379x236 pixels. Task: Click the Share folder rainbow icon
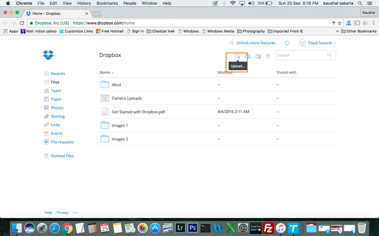click(x=258, y=56)
